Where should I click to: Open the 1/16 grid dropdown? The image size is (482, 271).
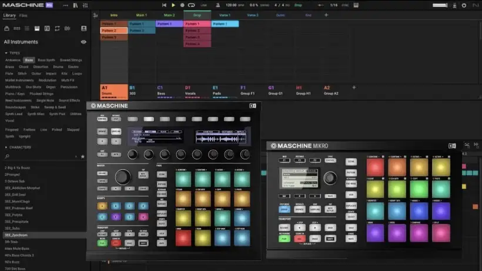[x=334, y=5]
